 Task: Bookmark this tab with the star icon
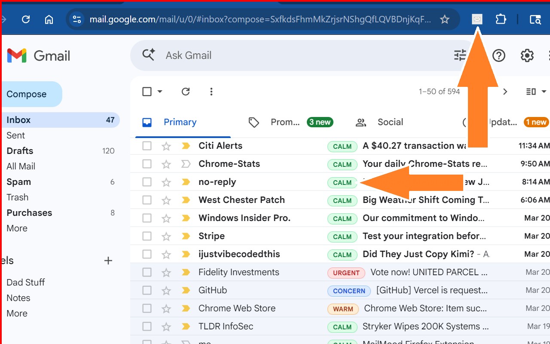pyautogui.click(x=445, y=19)
